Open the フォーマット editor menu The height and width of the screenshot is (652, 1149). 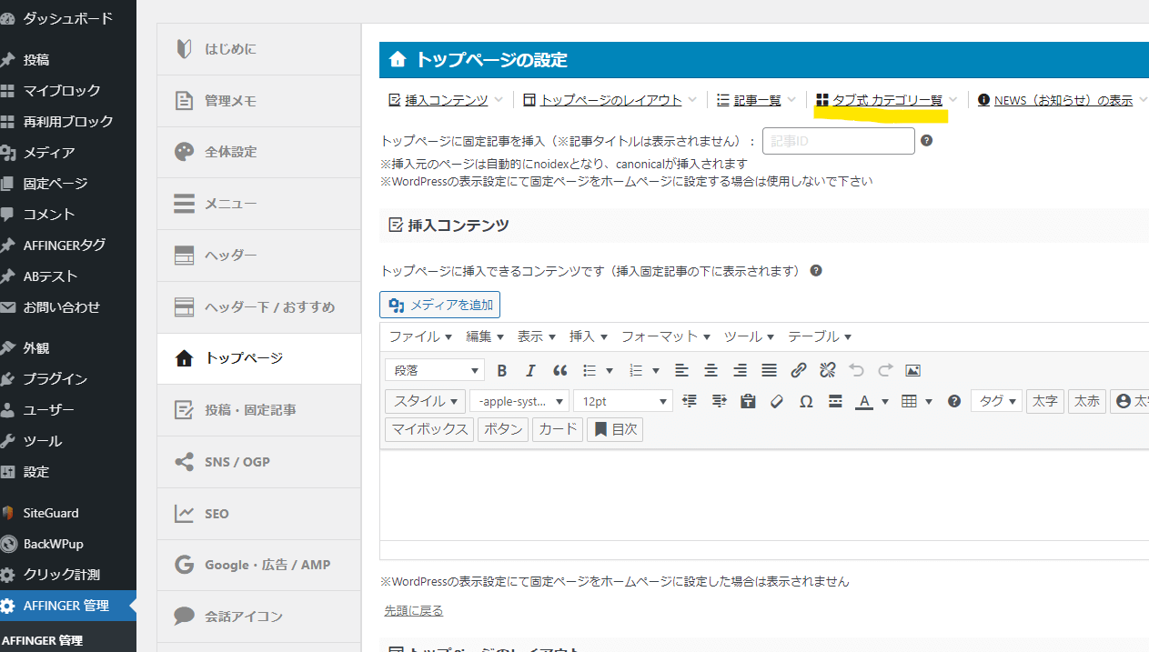(666, 336)
